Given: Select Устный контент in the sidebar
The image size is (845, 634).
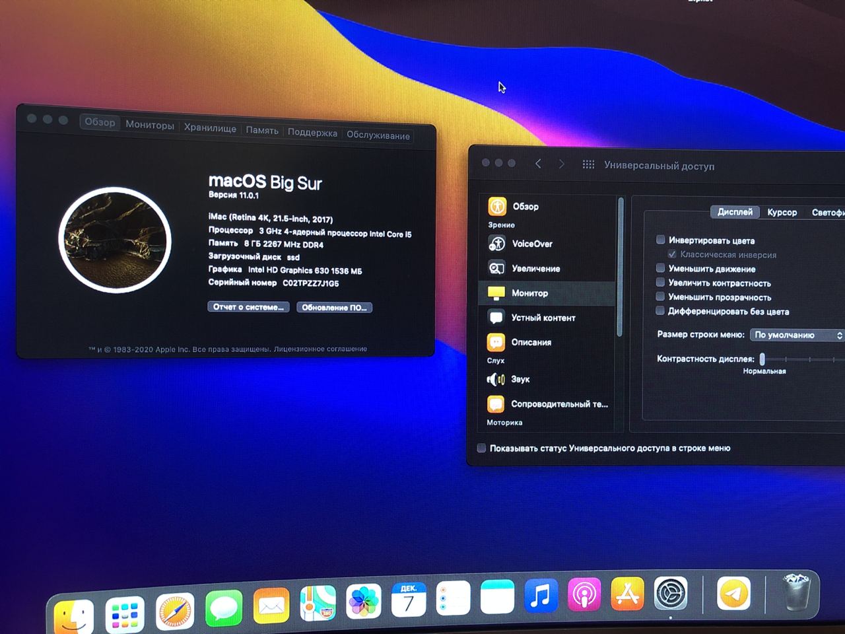Looking at the screenshot, I should (547, 317).
